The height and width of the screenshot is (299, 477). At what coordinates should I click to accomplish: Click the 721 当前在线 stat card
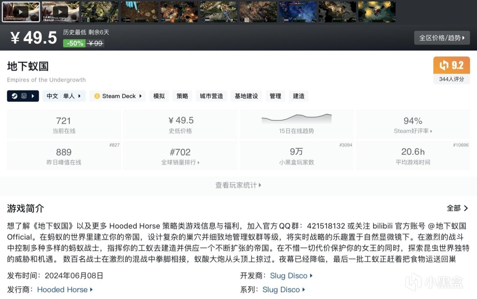64,124
